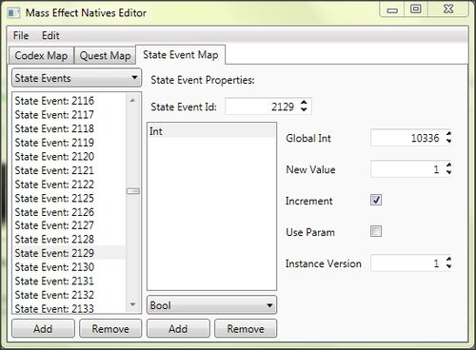Viewport: 476px width, 350px height.
Task: Click the state events scrollbar thumb
Action: pos(133,191)
